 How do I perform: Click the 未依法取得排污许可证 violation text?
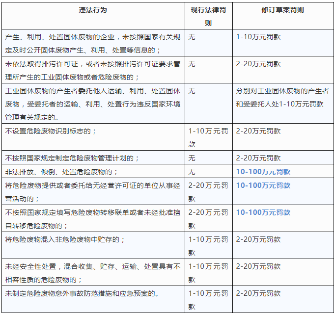pyautogui.click(x=93, y=70)
